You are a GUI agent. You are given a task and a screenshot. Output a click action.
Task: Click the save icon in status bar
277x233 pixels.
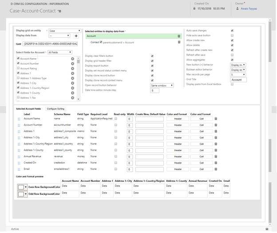pos(267,229)
